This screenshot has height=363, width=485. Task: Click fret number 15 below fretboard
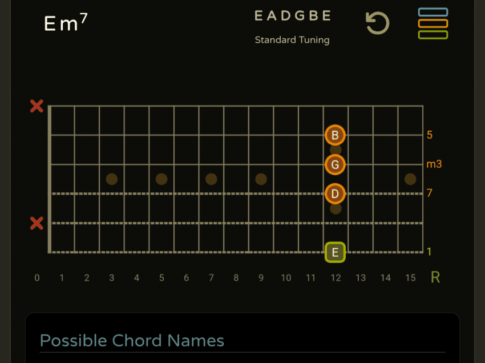pos(410,278)
